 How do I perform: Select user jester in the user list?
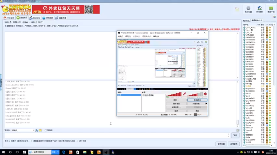click(x=248, y=125)
